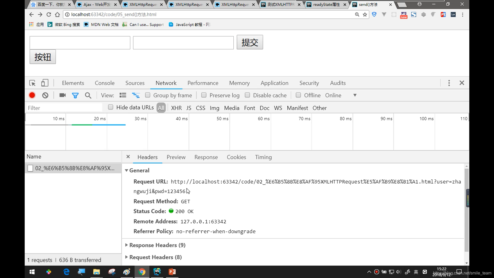
Task: Enable Preserve log checkbox
Action: [204, 95]
